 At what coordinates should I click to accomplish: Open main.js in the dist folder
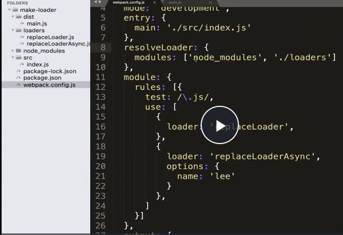point(37,24)
